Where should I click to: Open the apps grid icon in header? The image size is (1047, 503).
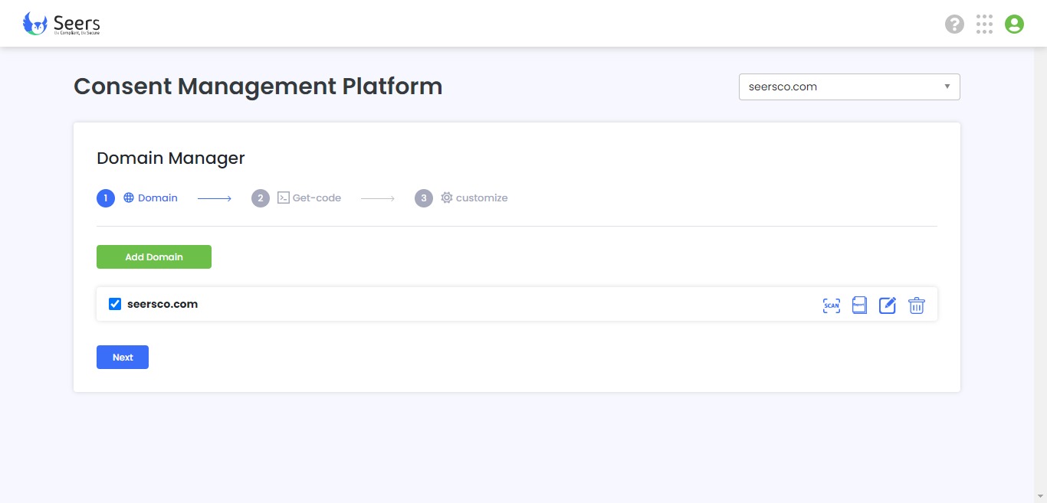[984, 24]
